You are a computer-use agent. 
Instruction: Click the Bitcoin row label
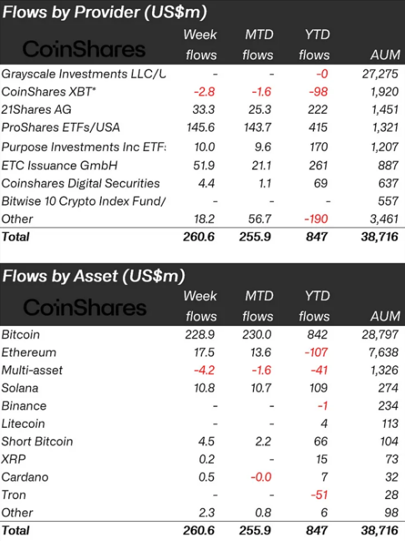(x=21, y=335)
